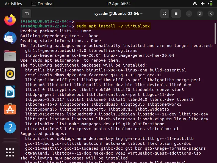Click 'virtualbox-guest-additions-iso' suggested package

[164, 153]
